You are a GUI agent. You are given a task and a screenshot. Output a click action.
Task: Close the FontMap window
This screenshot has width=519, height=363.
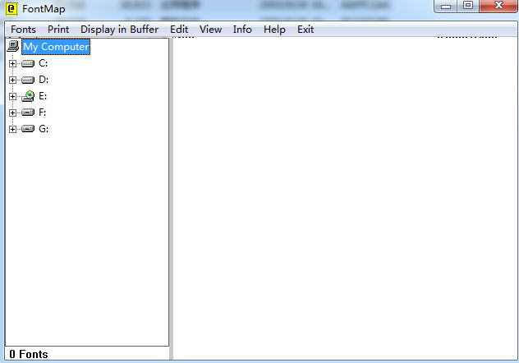(x=498, y=6)
